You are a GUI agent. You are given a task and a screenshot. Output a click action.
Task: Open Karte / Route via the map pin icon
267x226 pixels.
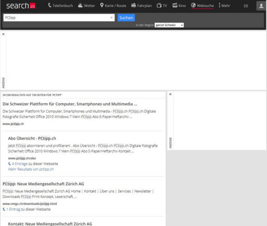(102, 6)
